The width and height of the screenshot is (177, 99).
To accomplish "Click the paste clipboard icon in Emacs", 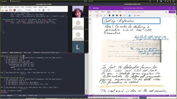I will [x=43, y=10].
